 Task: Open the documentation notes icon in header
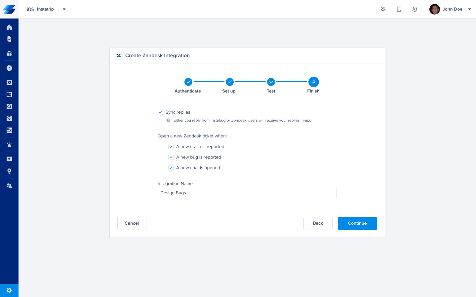[399, 9]
